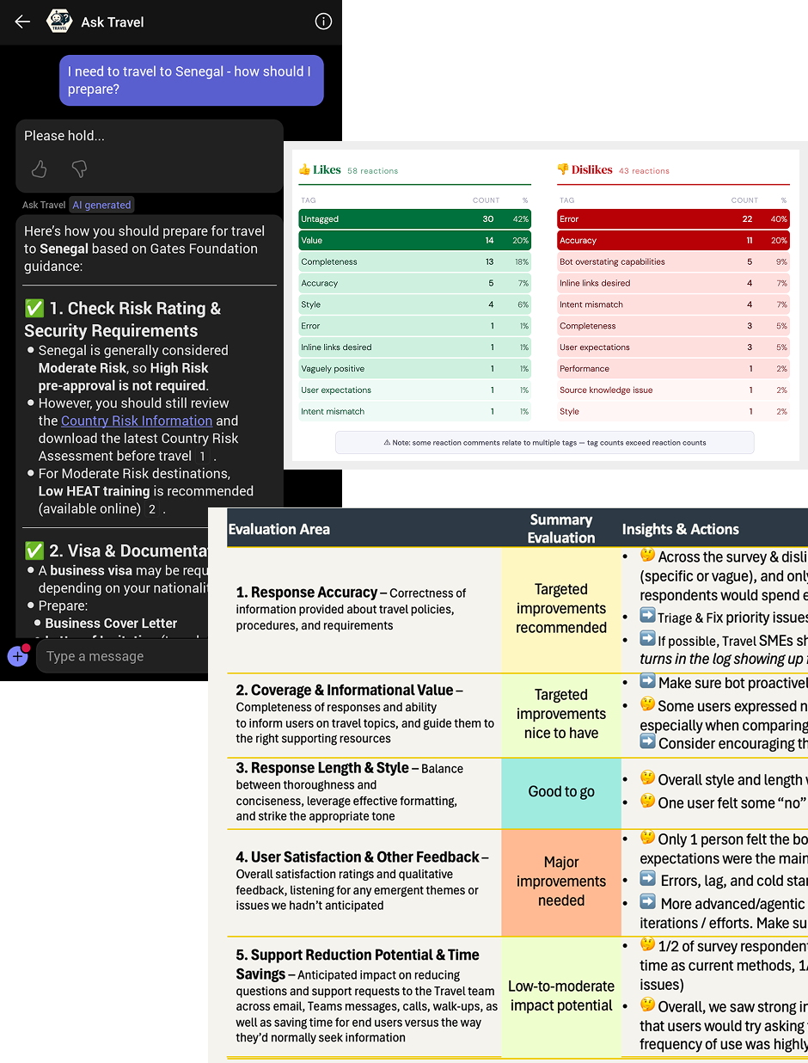This screenshot has width=808, height=1063.
Task: Click the thumbs-down emoji beside Dislikes heading
Action: coord(563,170)
